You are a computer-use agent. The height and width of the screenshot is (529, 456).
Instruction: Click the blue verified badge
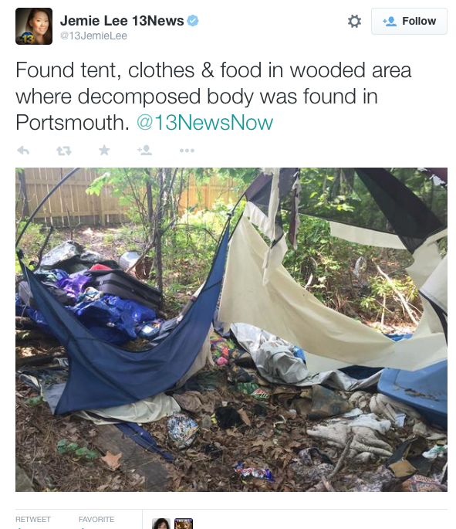coord(193,21)
